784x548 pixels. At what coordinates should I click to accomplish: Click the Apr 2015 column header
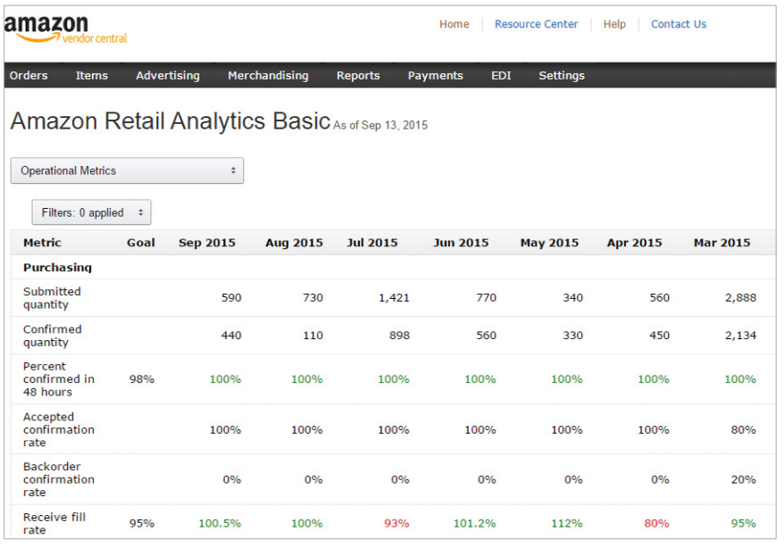[634, 243]
